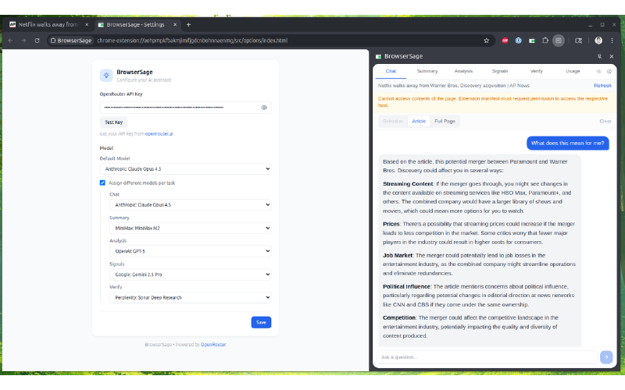Open the Verify model dropdown
This screenshot has width=625, height=390.
190,297
